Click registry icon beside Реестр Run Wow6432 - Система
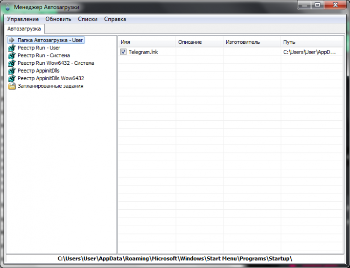The height and width of the screenshot is (268, 350). tap(12, 63)
